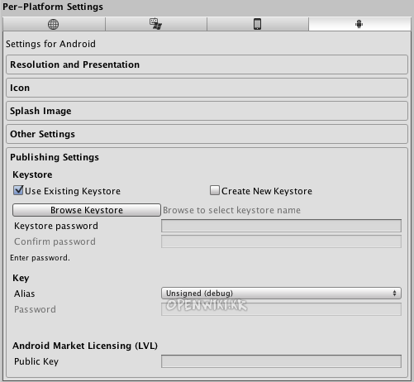Uncheck Use Existing Keystore
The width and height of the screenshot is (414, 382).
tap(18, 190)
